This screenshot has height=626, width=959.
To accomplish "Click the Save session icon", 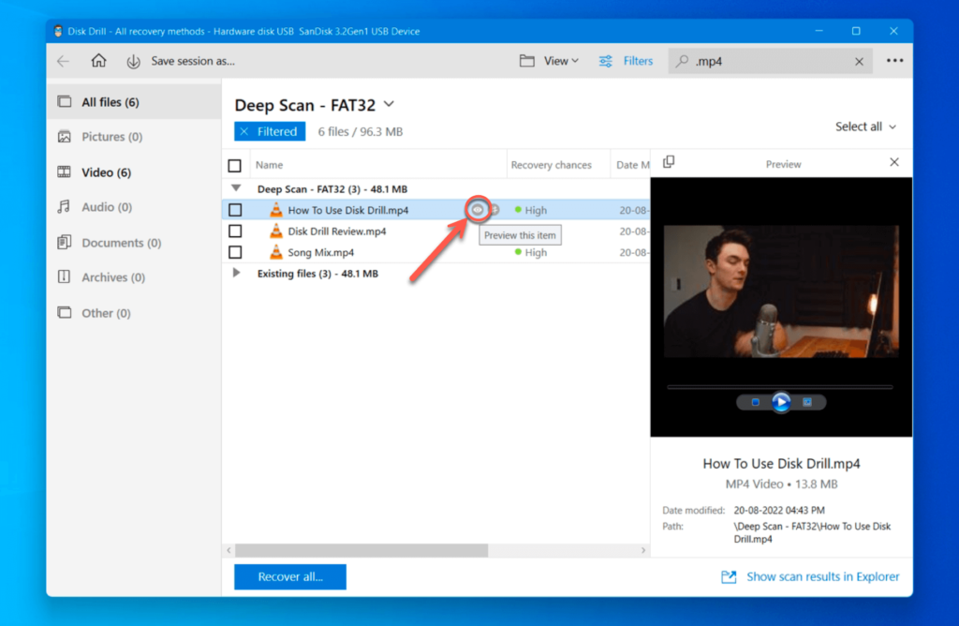I will click(x=133, y=61).
